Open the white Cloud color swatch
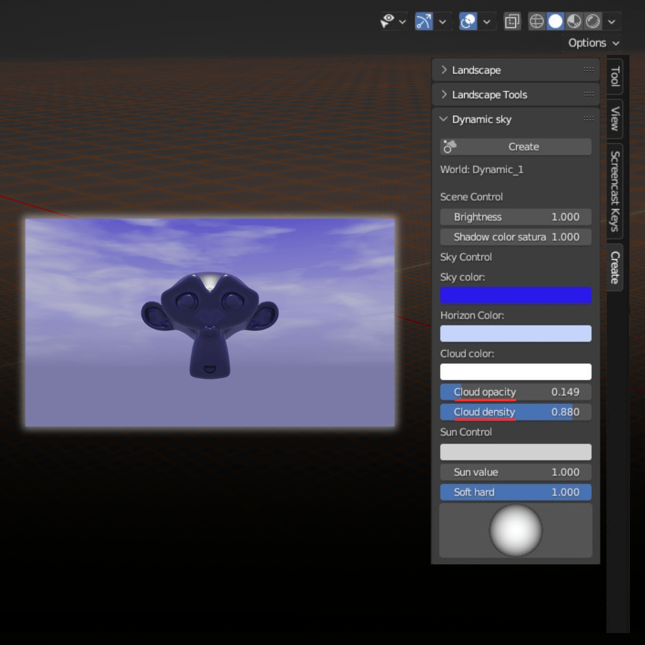The image size is (645, 645). [x=516, y=372]
